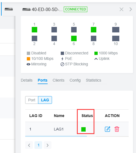Select port 1 in the port diagram
Screen dimensions: 136x153
34,30
